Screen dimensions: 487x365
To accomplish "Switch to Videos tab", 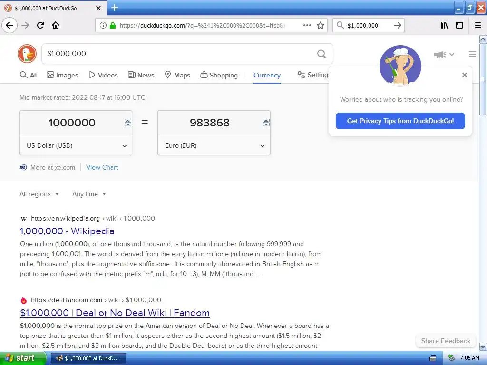I will point(103,75).
